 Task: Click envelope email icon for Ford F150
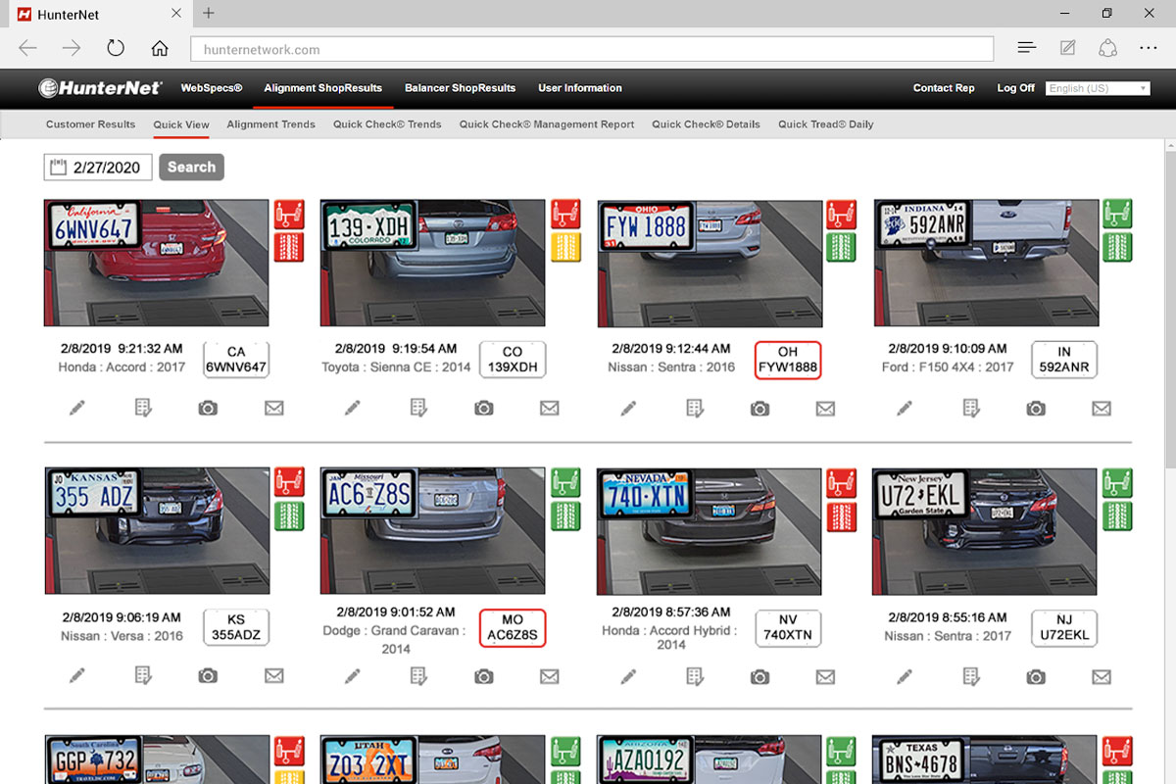click(x=1102, y=408)
